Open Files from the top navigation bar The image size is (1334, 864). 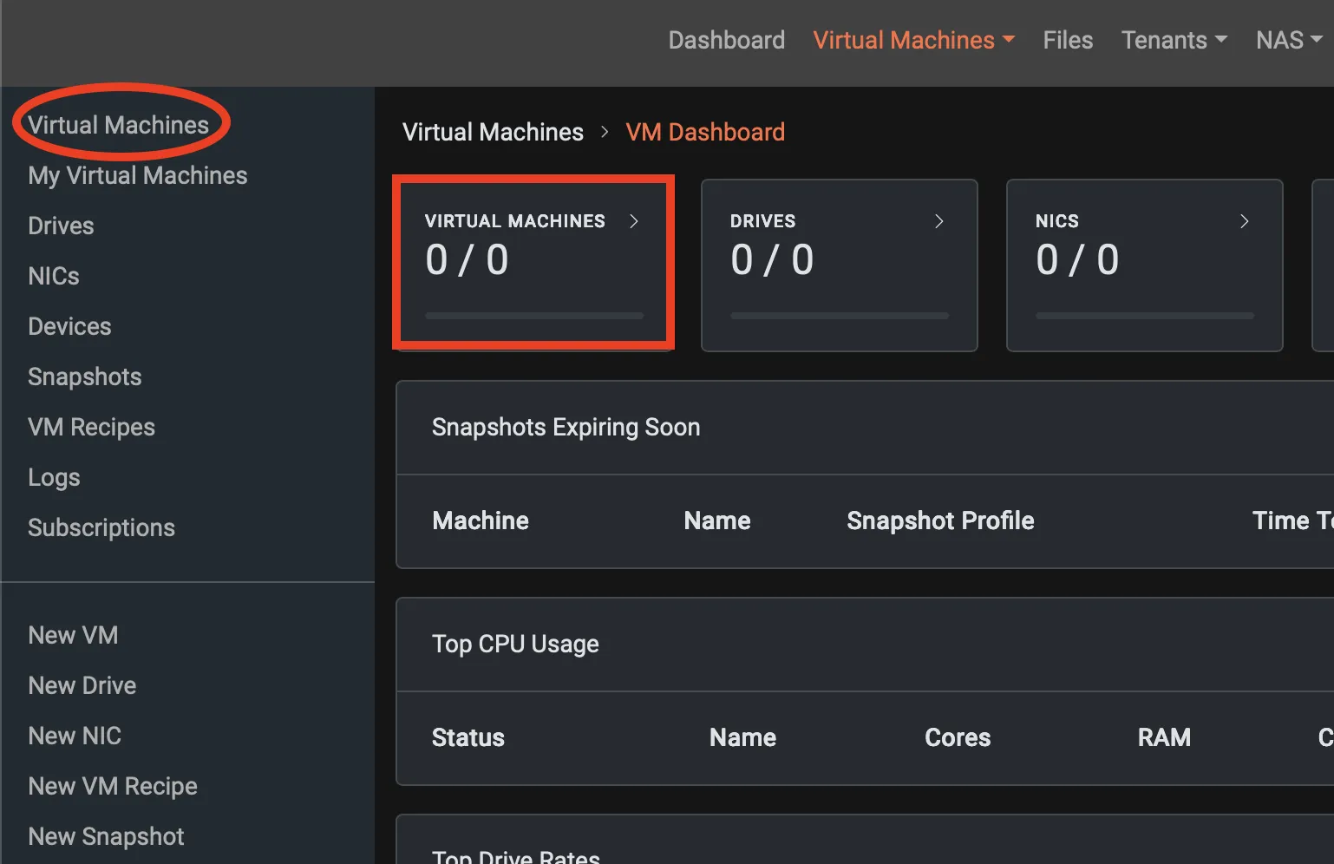coord(1068,39)
